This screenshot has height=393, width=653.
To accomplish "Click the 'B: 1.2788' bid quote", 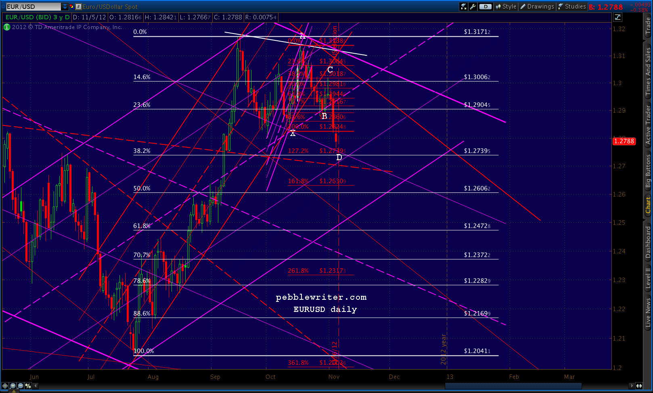I will coord(606,7).
